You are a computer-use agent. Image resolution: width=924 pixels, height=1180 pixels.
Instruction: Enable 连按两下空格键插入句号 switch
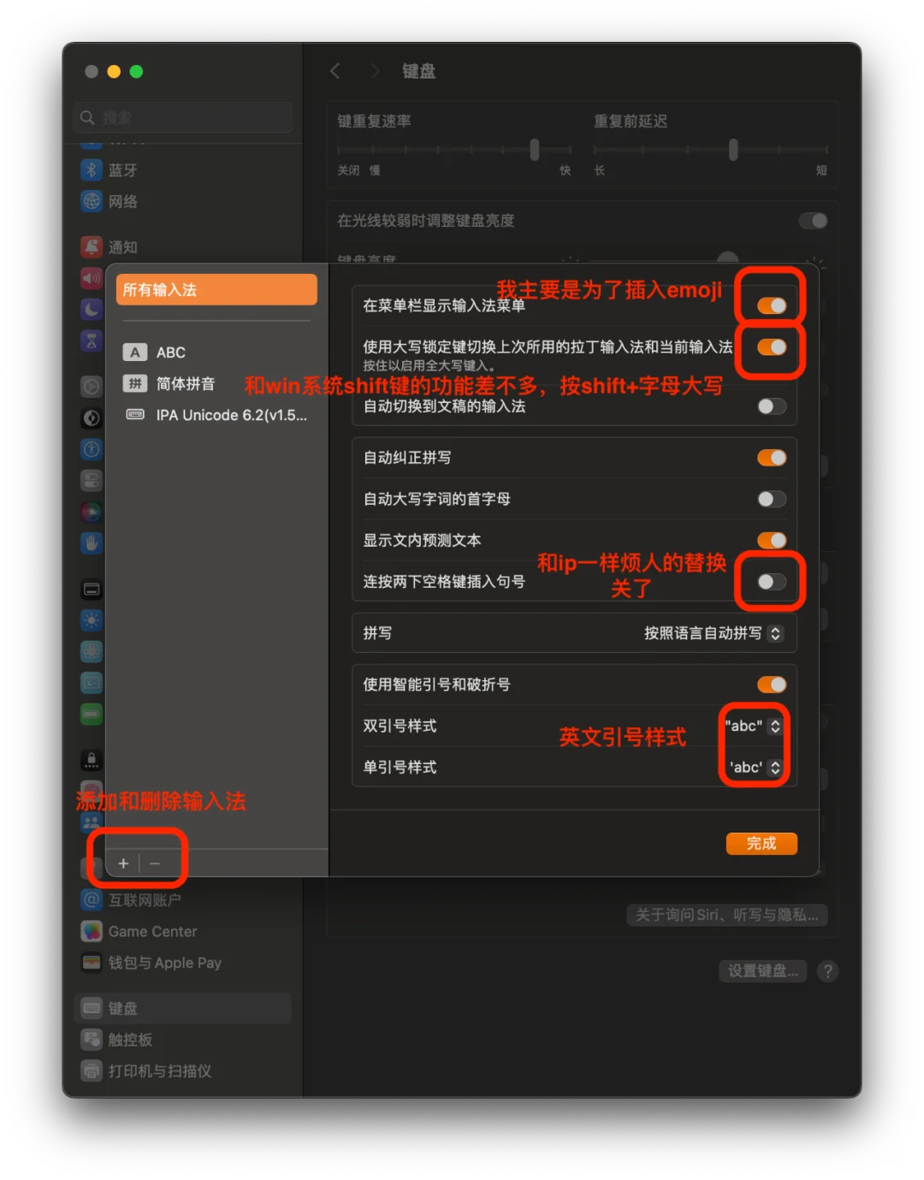(772, 582)
